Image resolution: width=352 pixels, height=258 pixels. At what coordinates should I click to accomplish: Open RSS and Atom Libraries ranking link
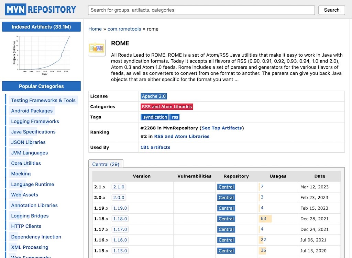point(181,136)
